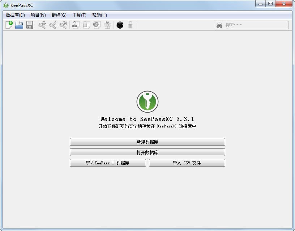This screenshot has width=295, height=231.
Task: Click the Perform Auto-Type keyboard icon
Action: (107, 25)
